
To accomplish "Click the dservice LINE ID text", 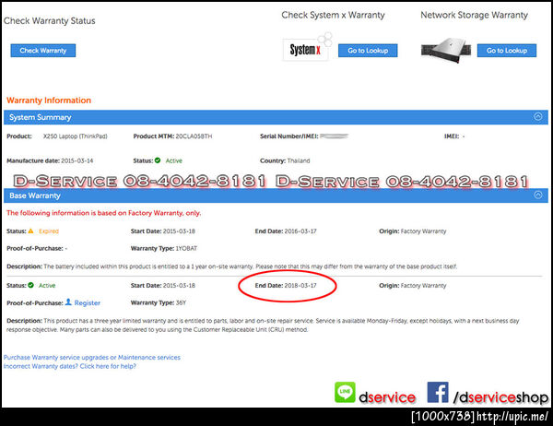I will pyautogui.click(x=387, y=397).
